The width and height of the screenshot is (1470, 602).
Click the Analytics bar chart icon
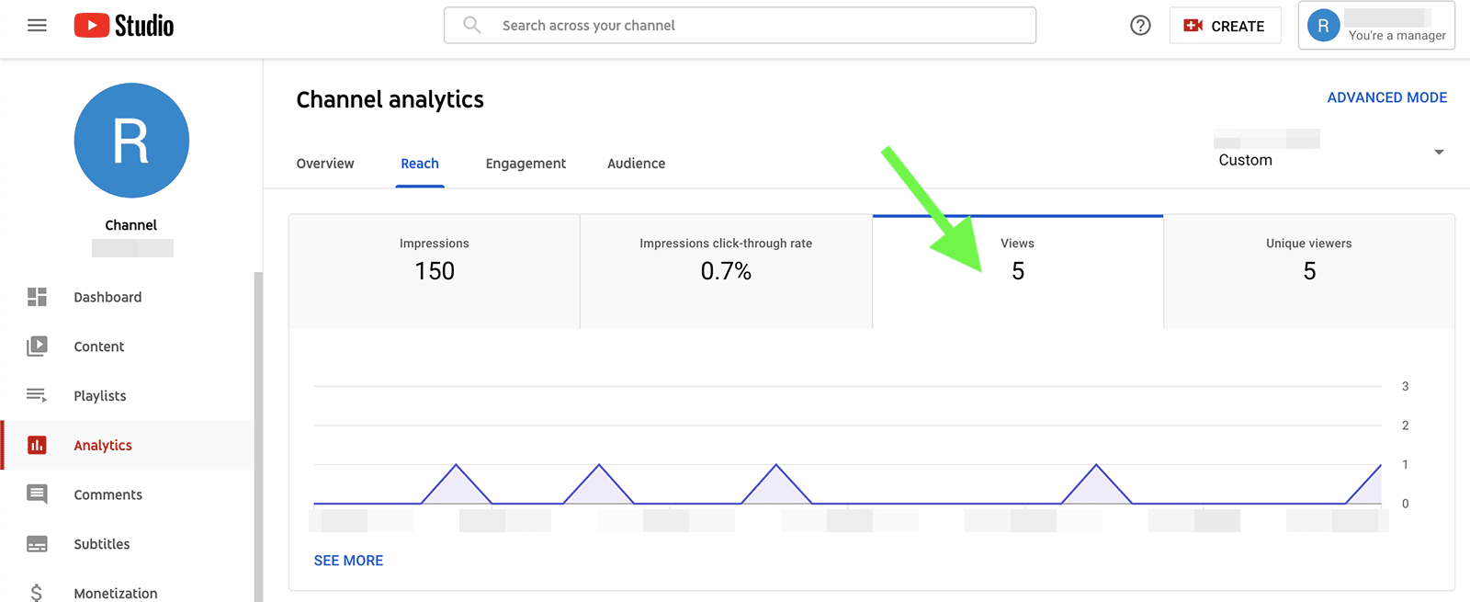pos(37,445)
